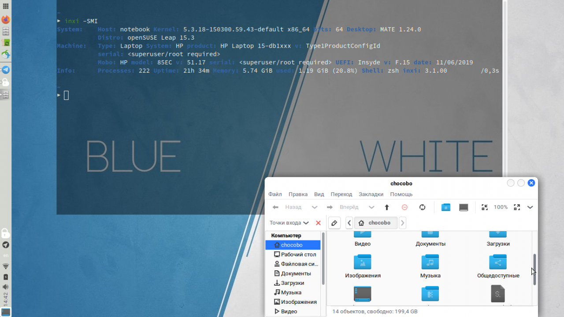
Task: Select the Загрузки folder label in the file view
Action: coord(498,244)
